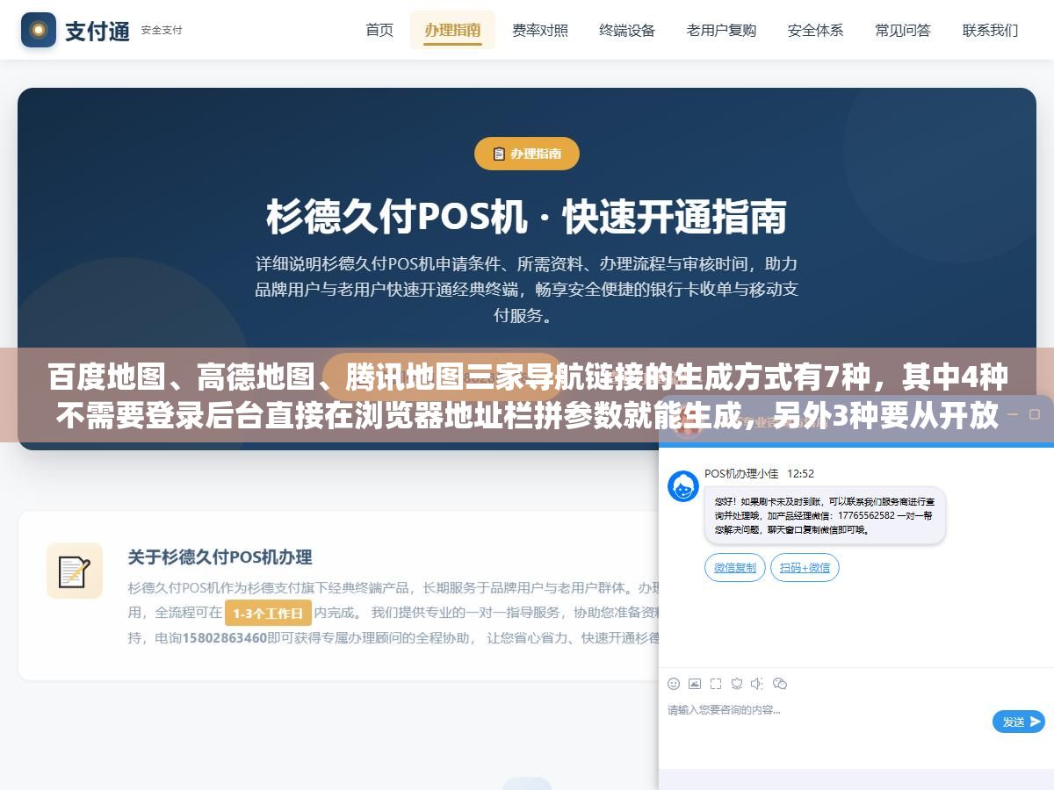The height and width of the screenshot is (790, 1054).
Task: Focus the 请输入您要咨询的内容 input box
Action: [x=826, y=724]
